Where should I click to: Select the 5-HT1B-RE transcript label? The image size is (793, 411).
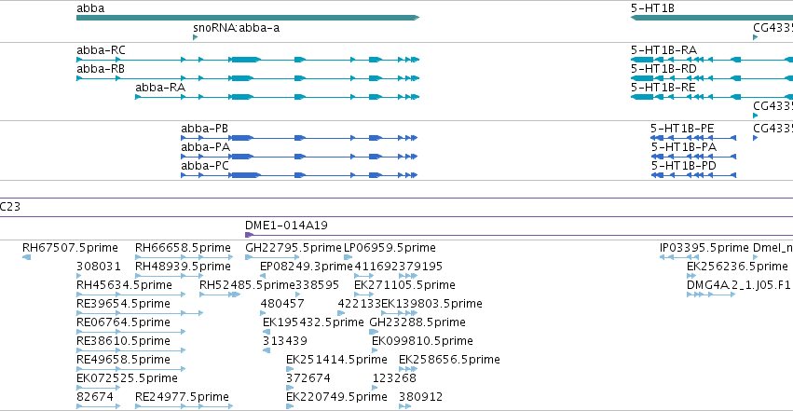663,88
